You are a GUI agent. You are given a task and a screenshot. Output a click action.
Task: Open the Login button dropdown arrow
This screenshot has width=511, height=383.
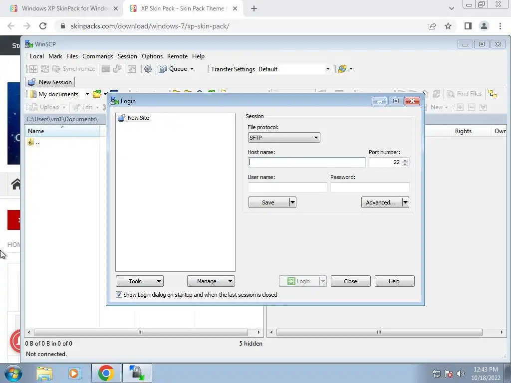[x=323, y=281]
